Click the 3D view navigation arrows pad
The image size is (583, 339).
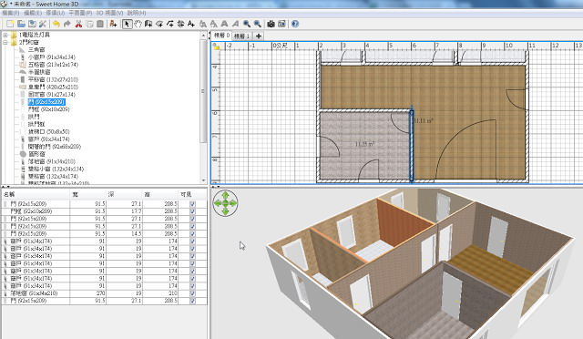225,203
